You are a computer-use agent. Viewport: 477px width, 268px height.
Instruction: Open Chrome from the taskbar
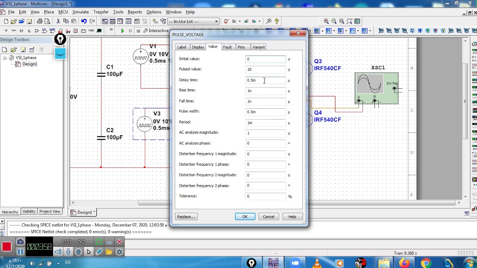coord(426,263)
